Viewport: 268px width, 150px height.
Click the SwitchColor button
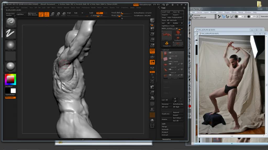click(x=10, y=95)
